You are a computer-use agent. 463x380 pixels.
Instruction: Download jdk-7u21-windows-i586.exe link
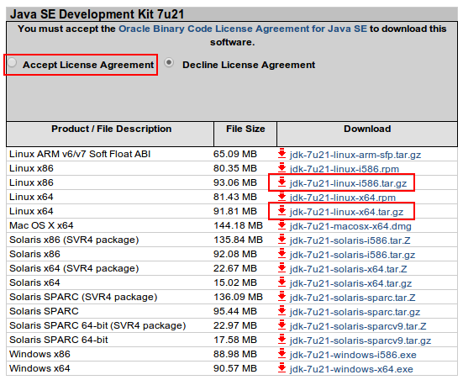(353, 355)
